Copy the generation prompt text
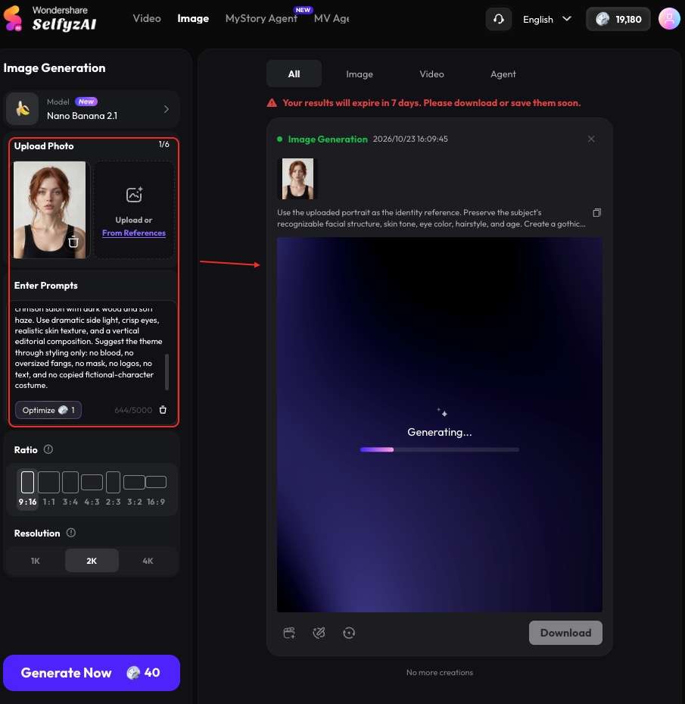The image size is (685, 704). (596, 213)
